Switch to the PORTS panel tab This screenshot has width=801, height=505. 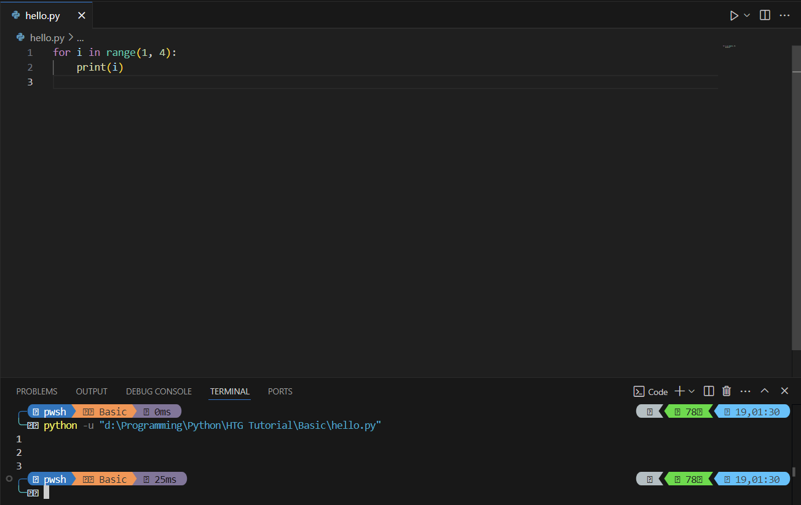click(280, 391)
